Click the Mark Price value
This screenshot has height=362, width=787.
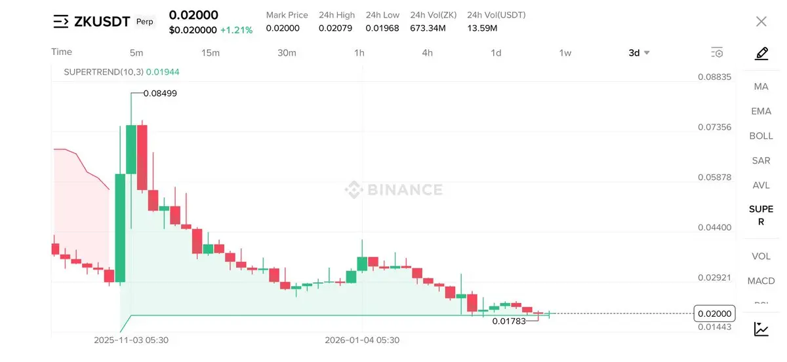[283, 28]
